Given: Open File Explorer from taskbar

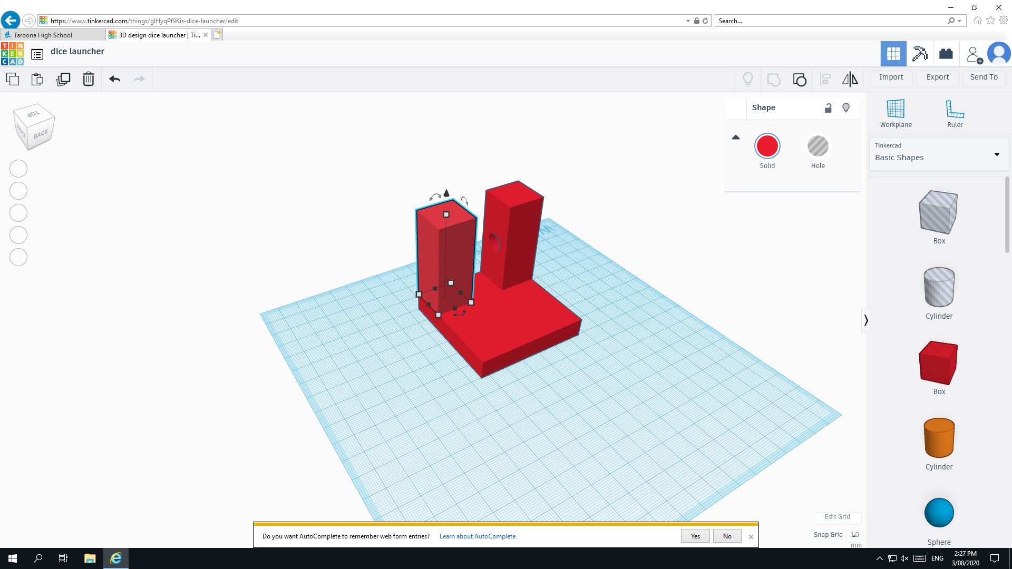Looking at the screenshot, I should tap(90, 558).
